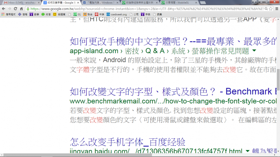Open the red 中 icon bookmark

(100, 14)
